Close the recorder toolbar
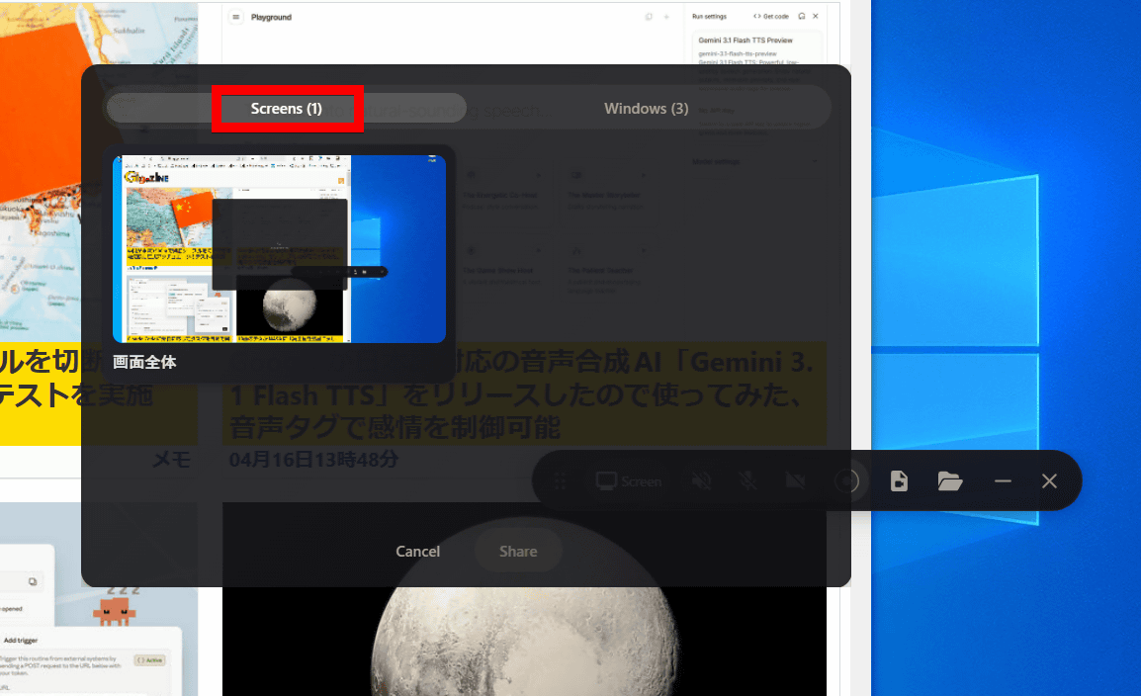Screen dimensions: 1141x696 [1050, 481]
